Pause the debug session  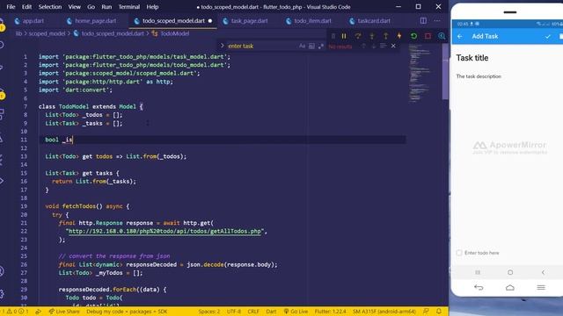tap(344, 36)
